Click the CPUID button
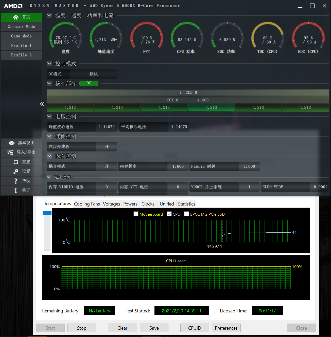 click(x=195, y=328)
